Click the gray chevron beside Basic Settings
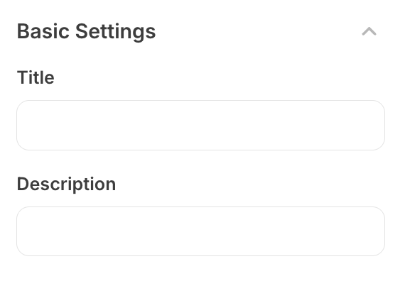Screen dimensions: 405x281 [369, 31]
